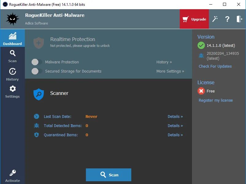Click the 'Never' last scan value
246x184 pixels.
coord(91,117)
